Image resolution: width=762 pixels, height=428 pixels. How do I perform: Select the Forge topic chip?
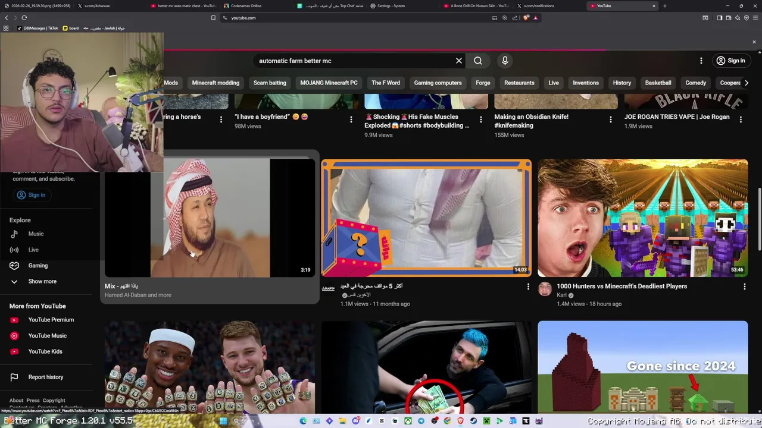click(x=483, y=83)
